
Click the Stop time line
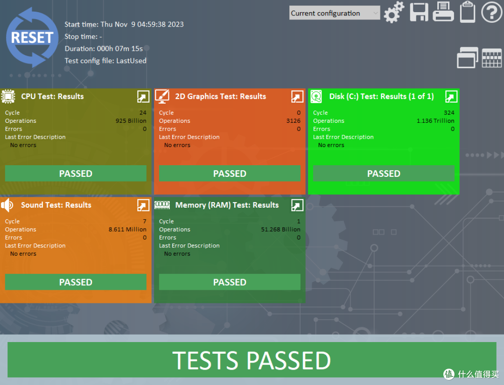[x=83, y=37]
